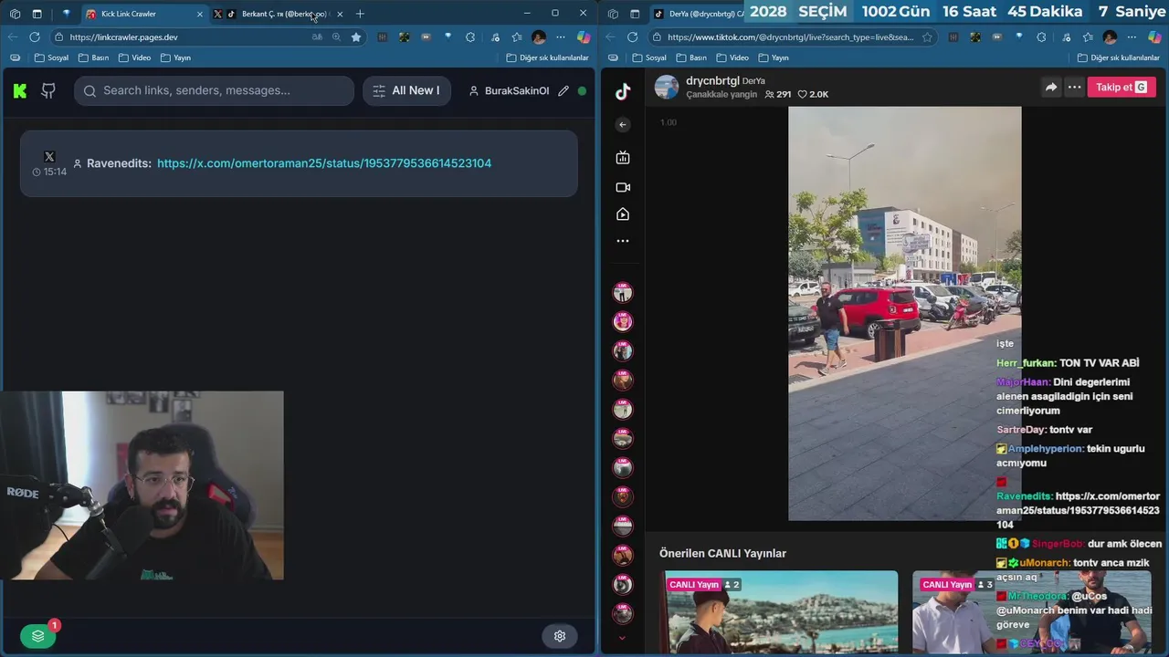Open zoom magnifier in linkcrawler address bar
The height and width of the screenshot is (657, 1169).
coord(336,37)
